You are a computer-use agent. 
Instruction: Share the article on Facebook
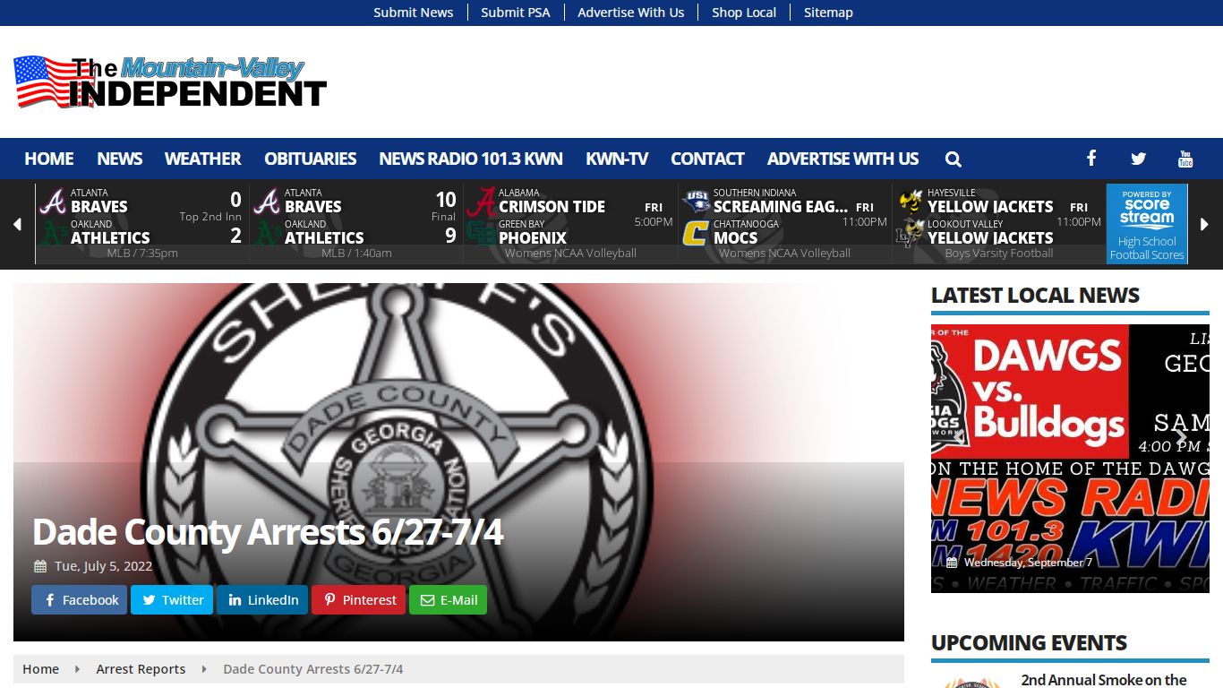pos(81,600)
